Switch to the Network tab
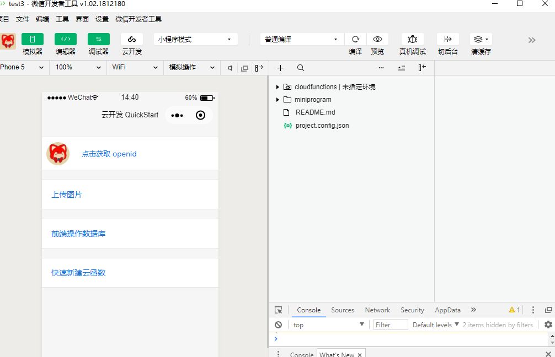Screen dimensions: 555x357 click(x=377, y=310)
